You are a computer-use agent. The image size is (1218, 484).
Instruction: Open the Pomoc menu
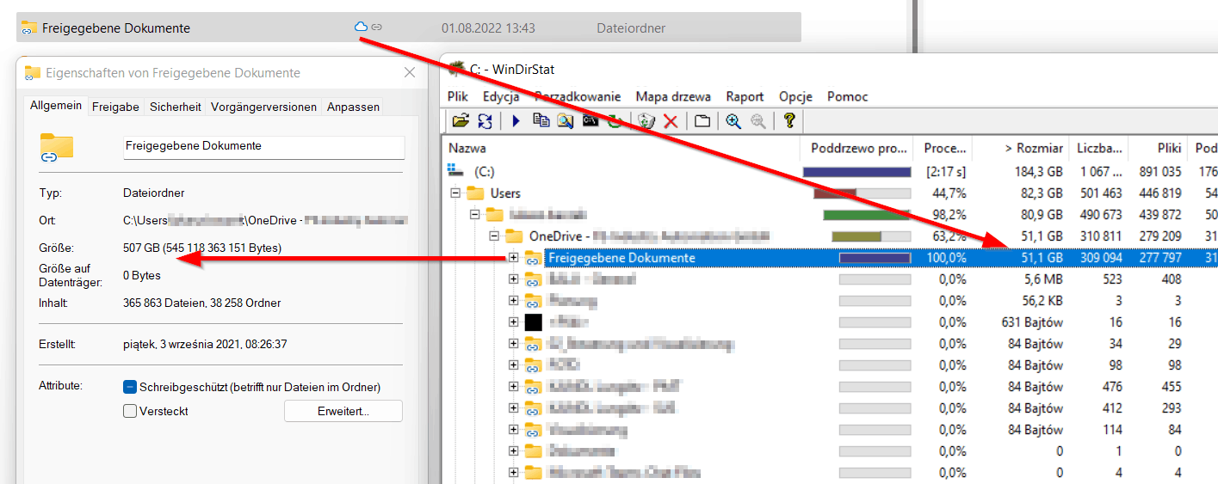[x=848, y=96]
